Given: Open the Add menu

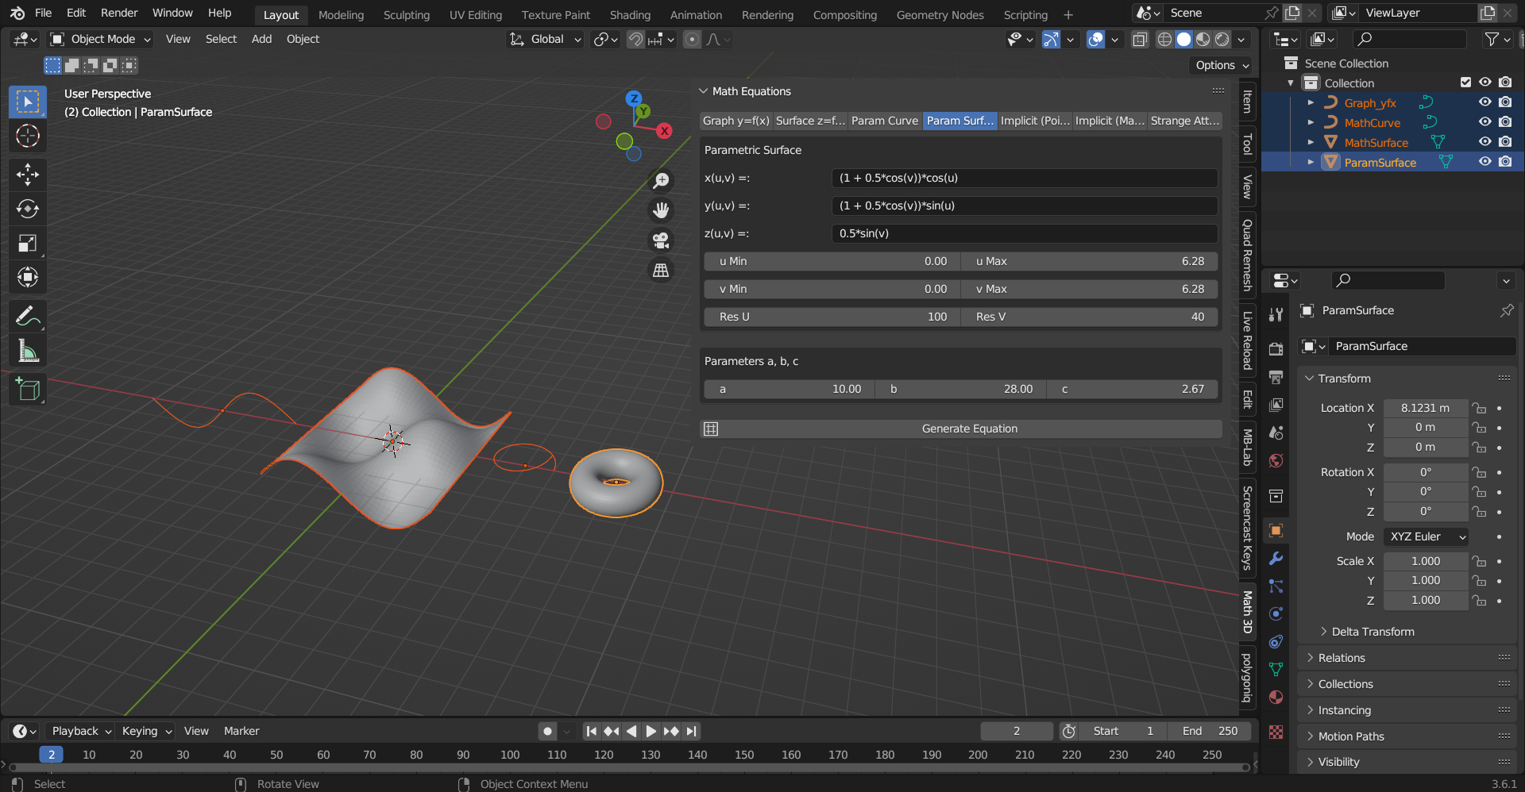Looking at the screenshot, I should point(261,39).
